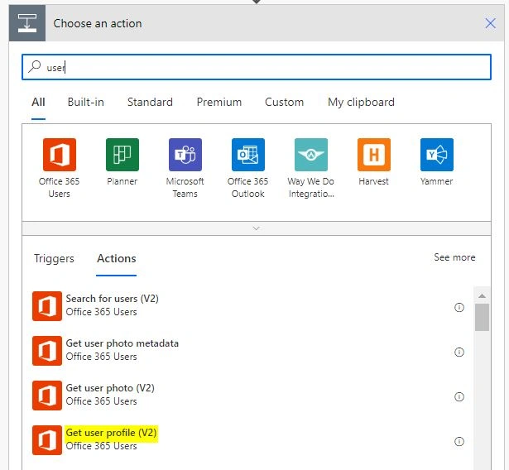Expand the connectors list with chevron
Screen dimensions: 509x470
click(256, 228)
